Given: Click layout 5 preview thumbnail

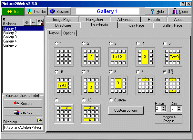Looking at the screenshot, I should coord(172,57).
